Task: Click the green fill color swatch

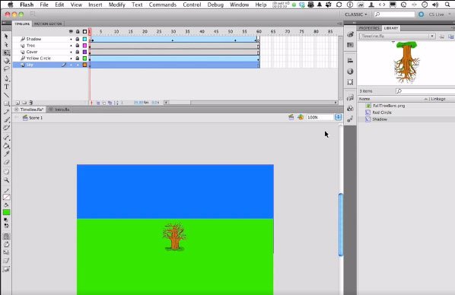Action: click(x=6, y=212)
